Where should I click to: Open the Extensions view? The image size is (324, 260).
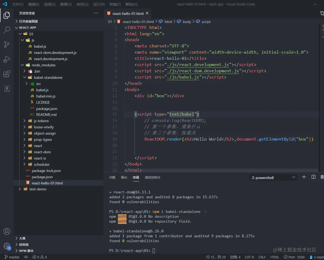(7, 74)
